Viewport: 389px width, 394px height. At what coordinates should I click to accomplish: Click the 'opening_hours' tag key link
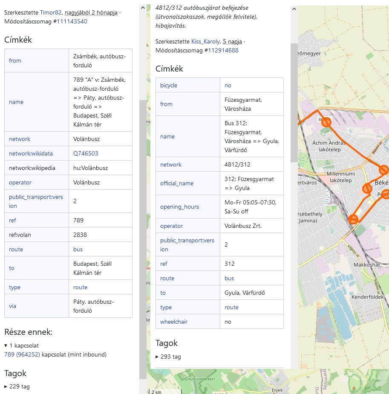179,207
